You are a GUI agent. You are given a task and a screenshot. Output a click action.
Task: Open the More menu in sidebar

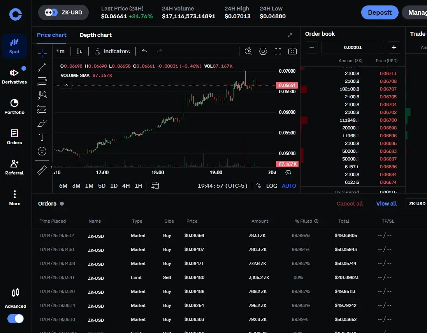[15, 198]
